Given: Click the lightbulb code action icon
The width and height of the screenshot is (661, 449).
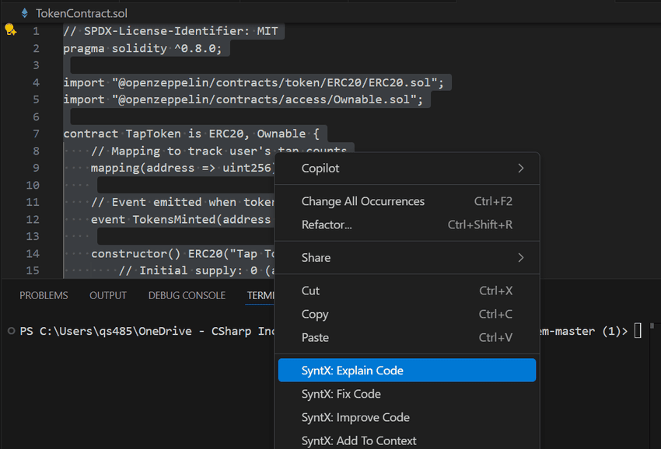Looking at the screenshot, I should click(10, 30).
